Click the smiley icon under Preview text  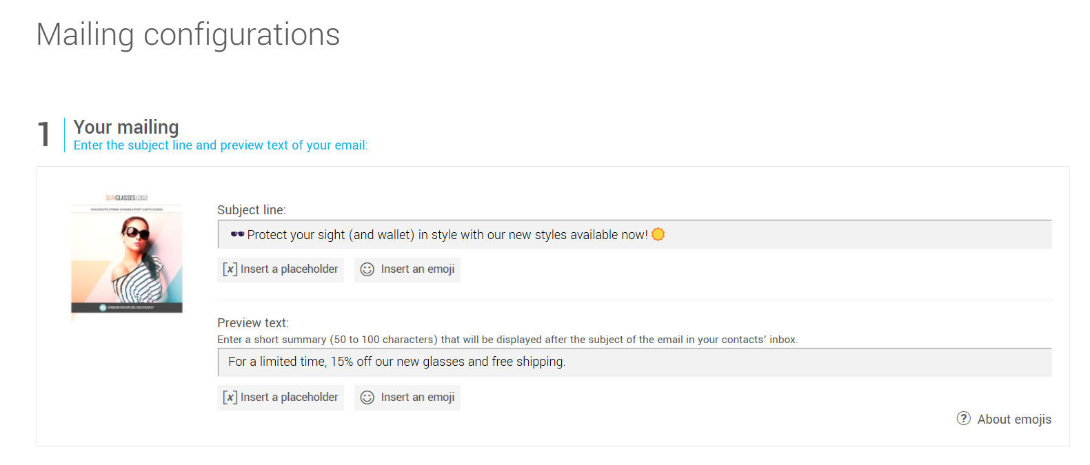coord(367,397)
